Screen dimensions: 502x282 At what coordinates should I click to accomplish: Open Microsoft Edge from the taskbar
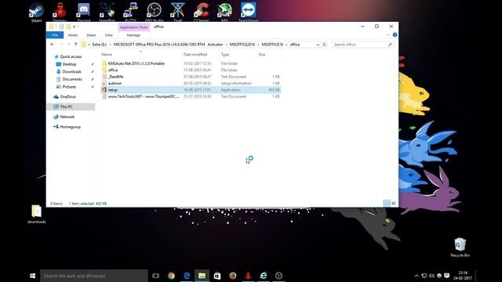tap(187, 276)
